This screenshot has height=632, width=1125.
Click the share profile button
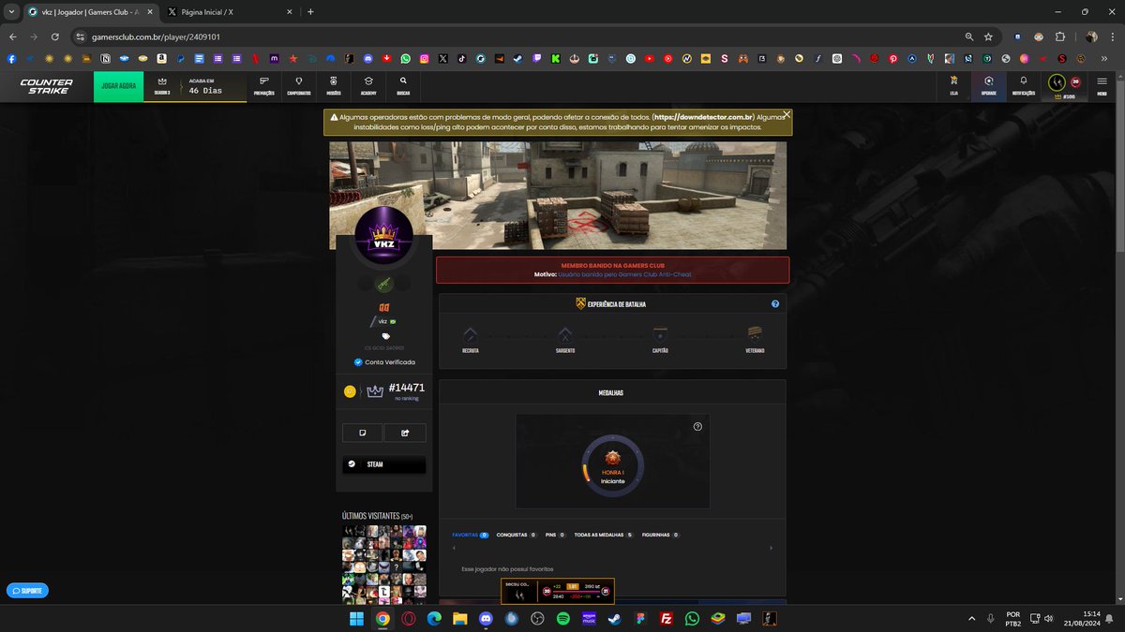(x=405, y=433)
